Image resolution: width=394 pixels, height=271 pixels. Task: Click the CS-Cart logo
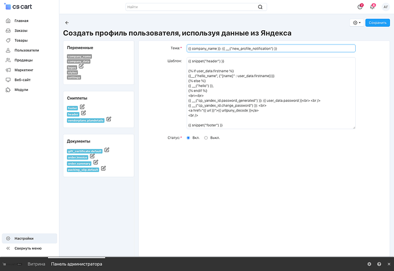coord(18,7)
